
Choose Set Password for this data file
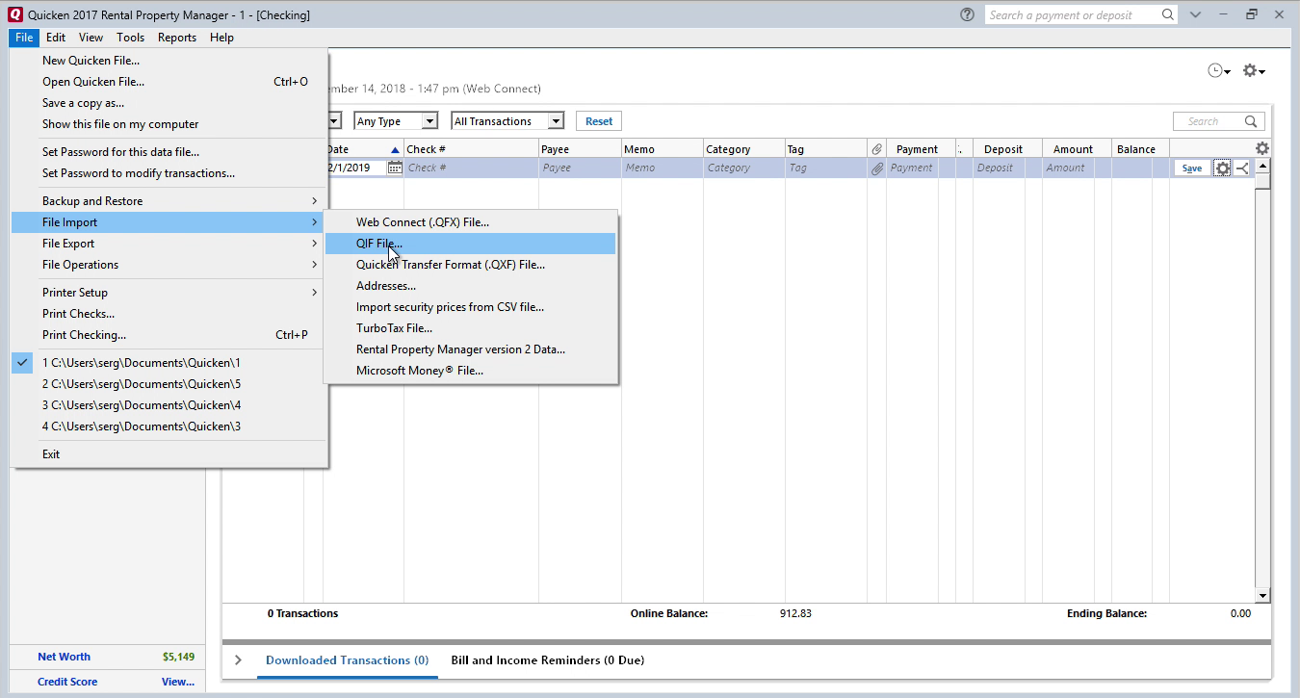(169, 152)
